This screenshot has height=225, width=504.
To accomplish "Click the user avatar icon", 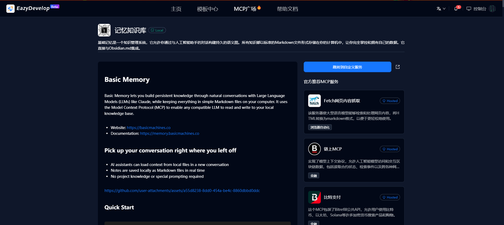I will pyautogui.click(x=492, y=9).
